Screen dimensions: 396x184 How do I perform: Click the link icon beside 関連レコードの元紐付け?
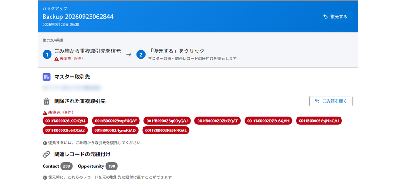point(47,154)
